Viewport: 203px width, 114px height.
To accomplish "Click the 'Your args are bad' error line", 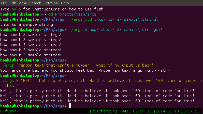I will pos(85,70).
